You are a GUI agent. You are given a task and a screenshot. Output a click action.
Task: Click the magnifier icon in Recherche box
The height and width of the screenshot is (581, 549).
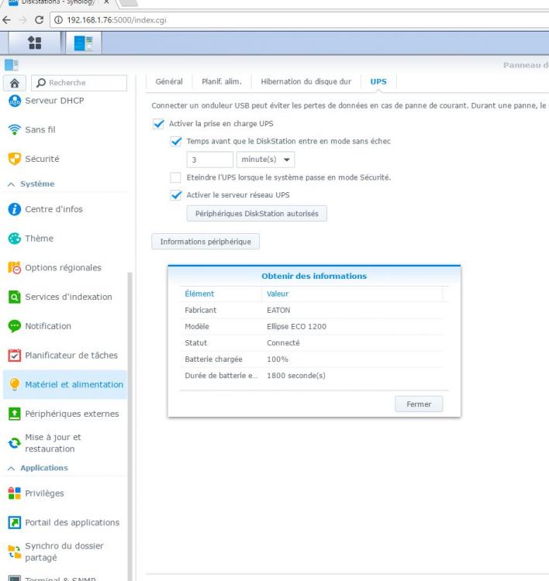click(x=41, y=83)
